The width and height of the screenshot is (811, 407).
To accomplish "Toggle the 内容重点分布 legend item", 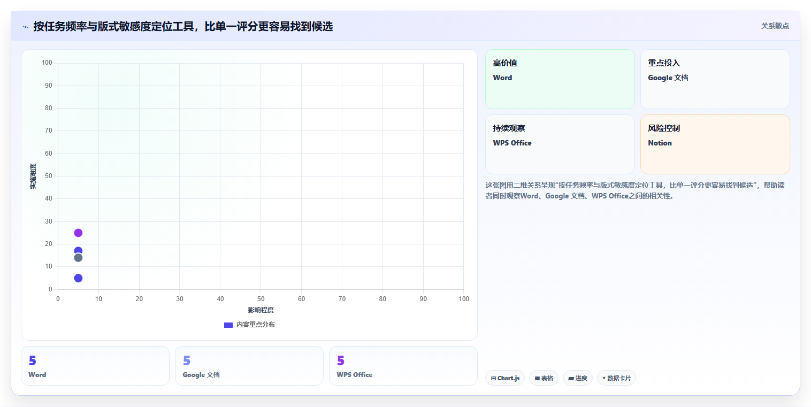I will pyautogui.click(x=249, y=325).
